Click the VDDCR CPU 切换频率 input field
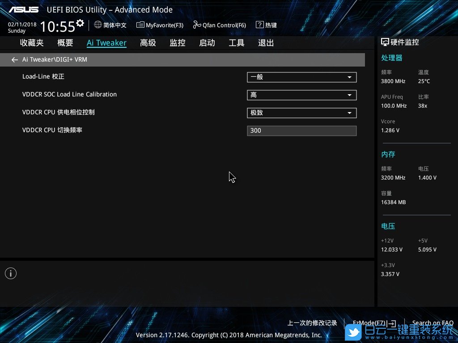The image size is (458, 343). (301, 130)
